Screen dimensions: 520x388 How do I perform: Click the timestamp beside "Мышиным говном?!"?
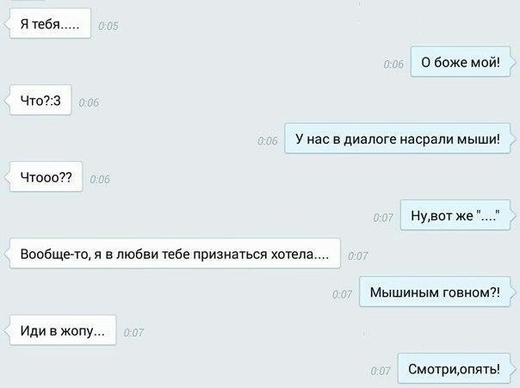tap(342, 294)
